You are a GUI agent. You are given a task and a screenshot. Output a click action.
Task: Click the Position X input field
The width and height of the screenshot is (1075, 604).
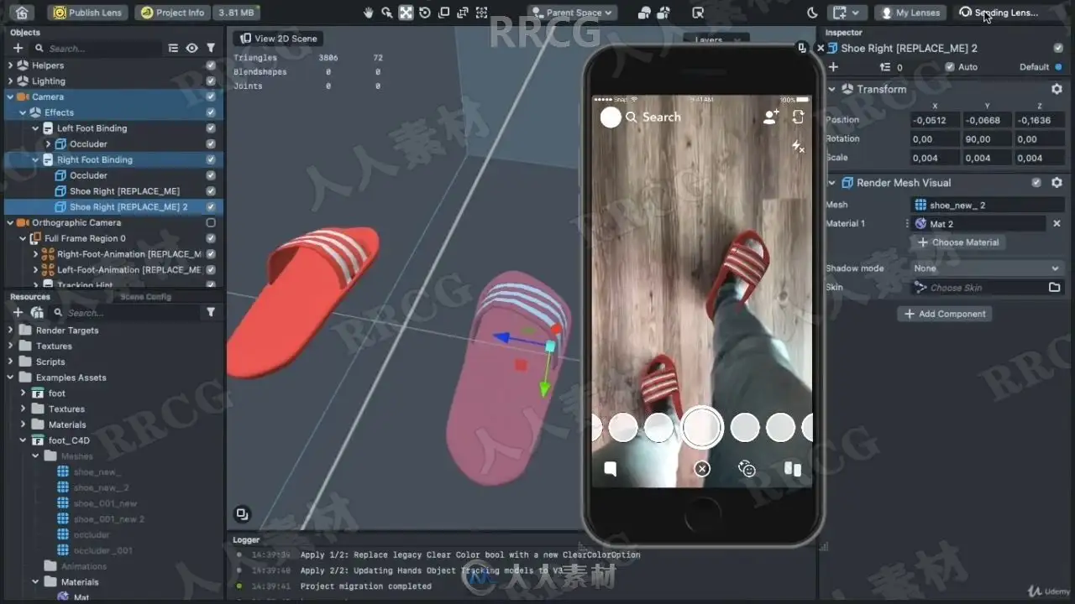pyautogui.click(x=935, y=120)
